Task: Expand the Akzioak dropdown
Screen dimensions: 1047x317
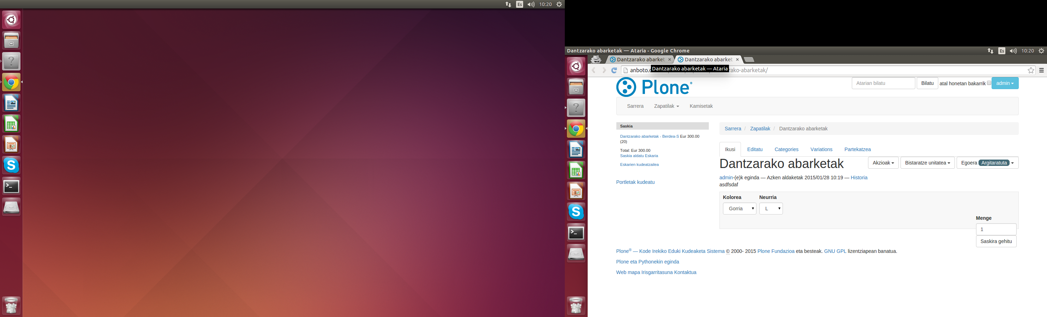Action: point(883,163)
